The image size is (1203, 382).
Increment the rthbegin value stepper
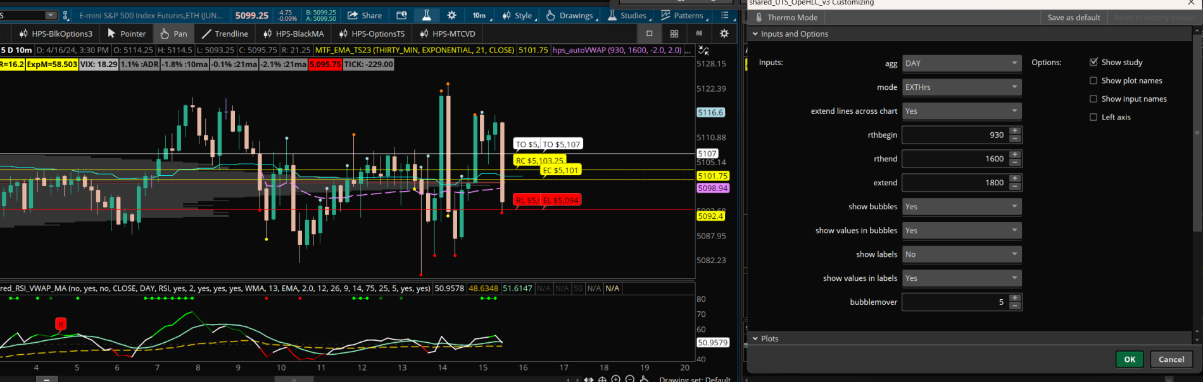(1015, 132)
